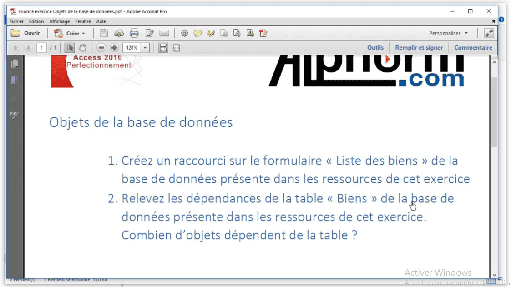Open the Bookmarks panel
The width and height of the screenshot is (511, 287).
(14, 81)
